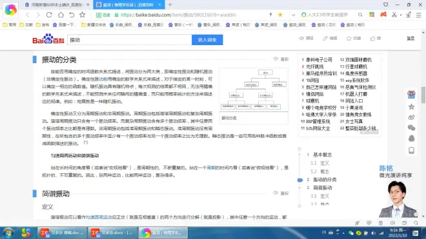426x239 pixels.
Task: Click the speaker play icon in Baike header
Action: pyautogui.click(x=301, y=38)
